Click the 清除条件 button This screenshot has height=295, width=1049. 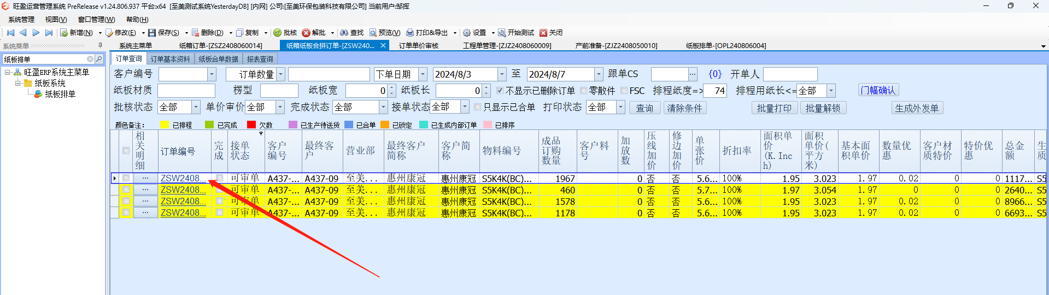684,108
